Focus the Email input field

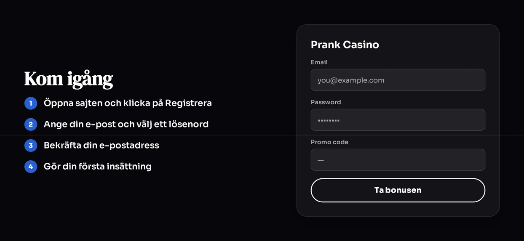(x=398, y=80)
